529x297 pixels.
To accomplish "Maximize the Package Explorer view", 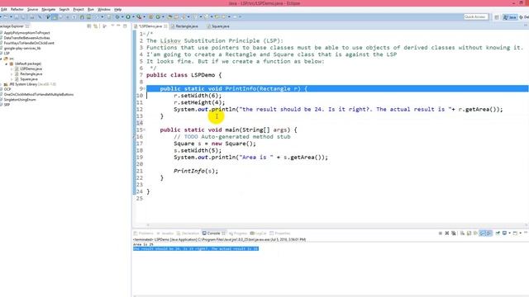I will [125, 26].
